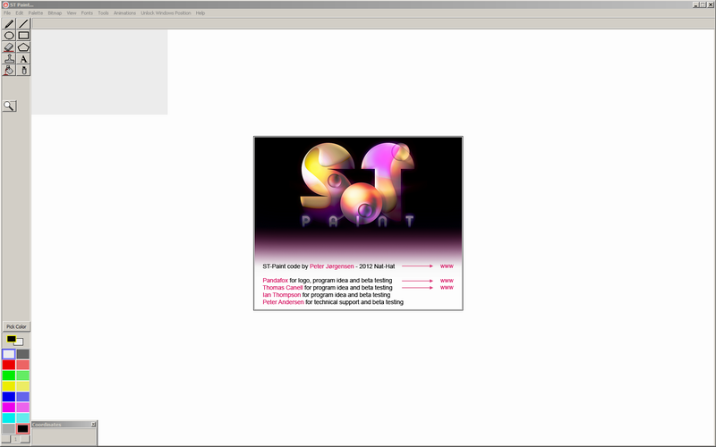Select the Stamp tool
The width and height of the screenshot is (716, 447).
[9, 58]
